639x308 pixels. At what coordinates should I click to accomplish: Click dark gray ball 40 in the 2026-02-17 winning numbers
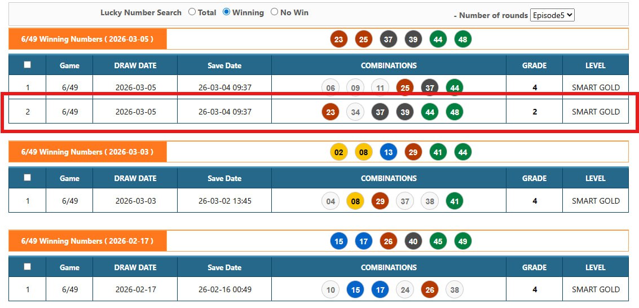coord(413,241)
